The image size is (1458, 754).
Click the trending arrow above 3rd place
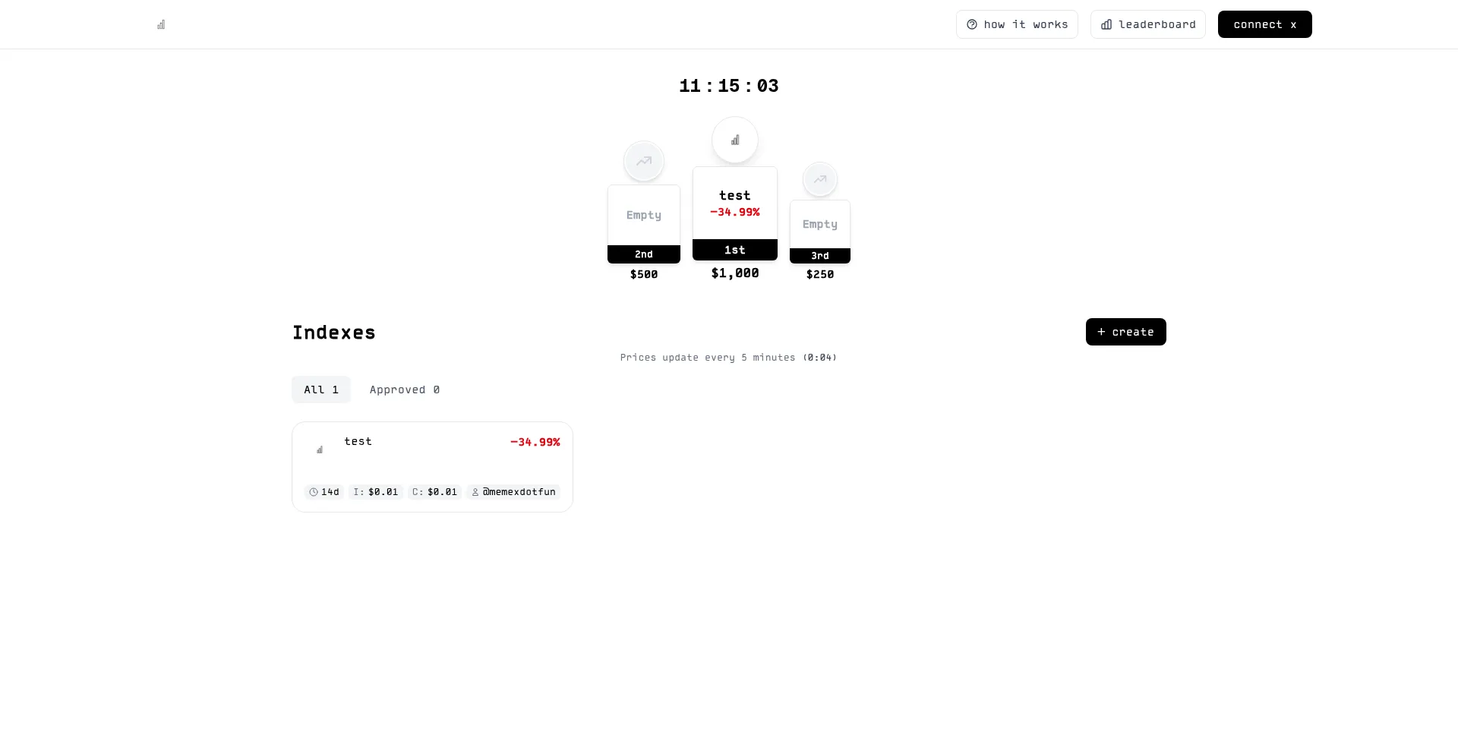[820, 180]
